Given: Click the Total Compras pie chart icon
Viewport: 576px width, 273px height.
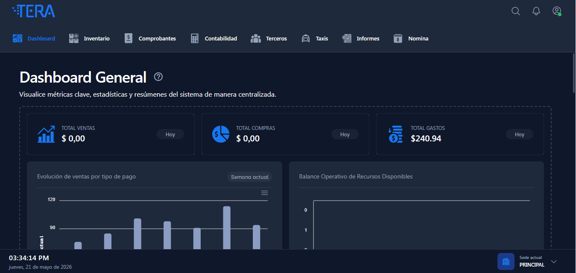Looking at the screenshot, I should click(x=221, y=134).
